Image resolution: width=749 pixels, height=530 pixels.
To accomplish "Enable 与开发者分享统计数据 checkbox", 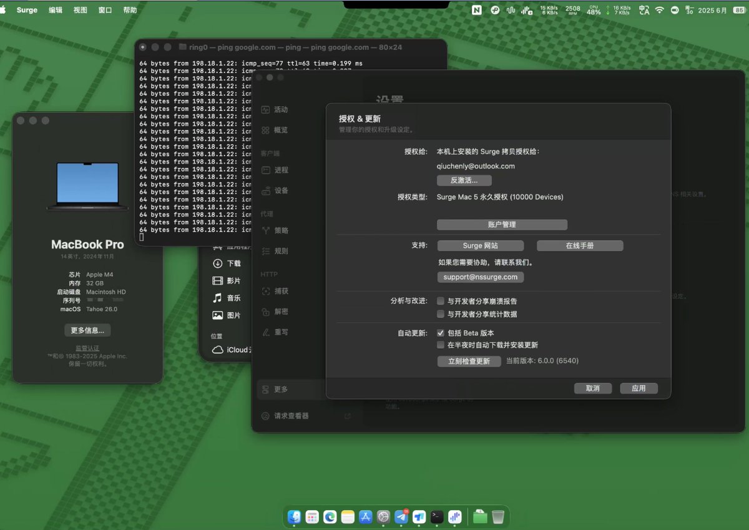I will (441, 314).
